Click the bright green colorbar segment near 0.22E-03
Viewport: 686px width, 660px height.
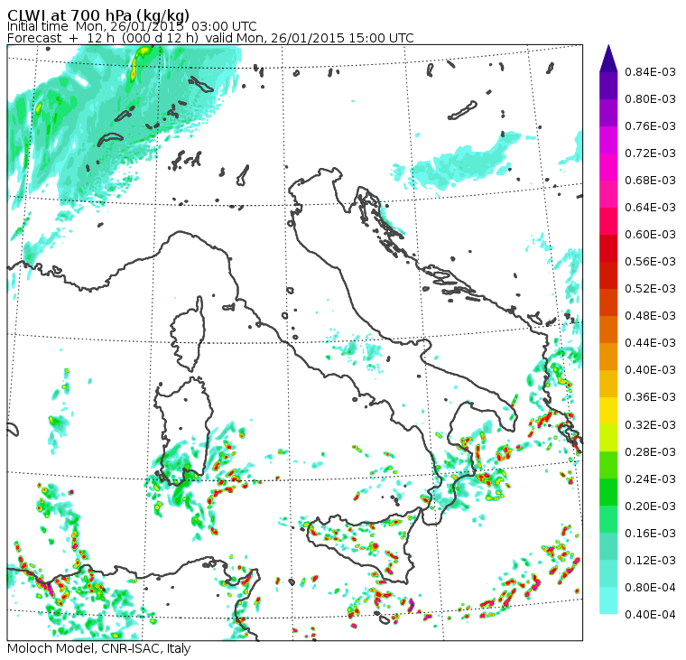pyautogui.click(x=608, y=492)
